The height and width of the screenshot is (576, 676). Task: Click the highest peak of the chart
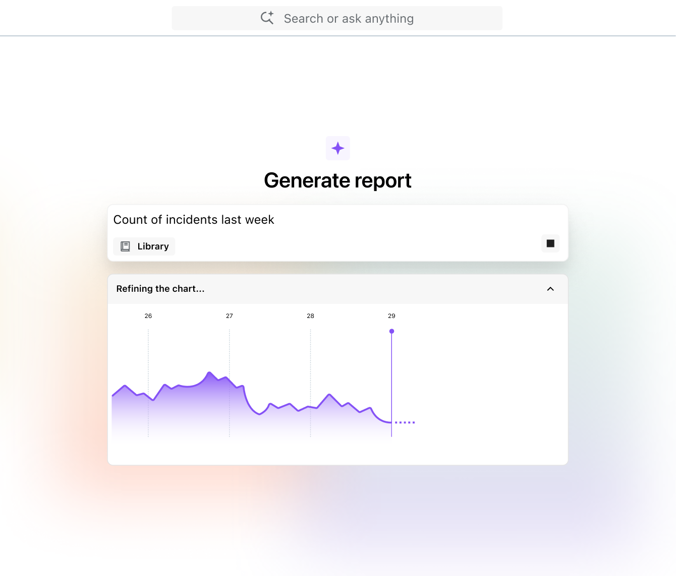point(209,373)
